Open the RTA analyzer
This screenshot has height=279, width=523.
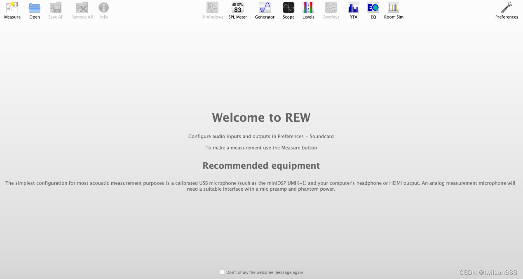(x=354, y=7)
